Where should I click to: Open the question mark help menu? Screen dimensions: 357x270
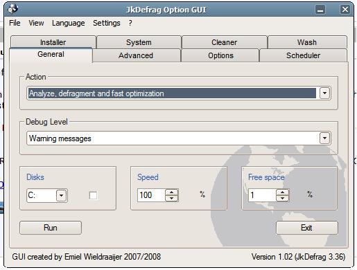[130, 23]
